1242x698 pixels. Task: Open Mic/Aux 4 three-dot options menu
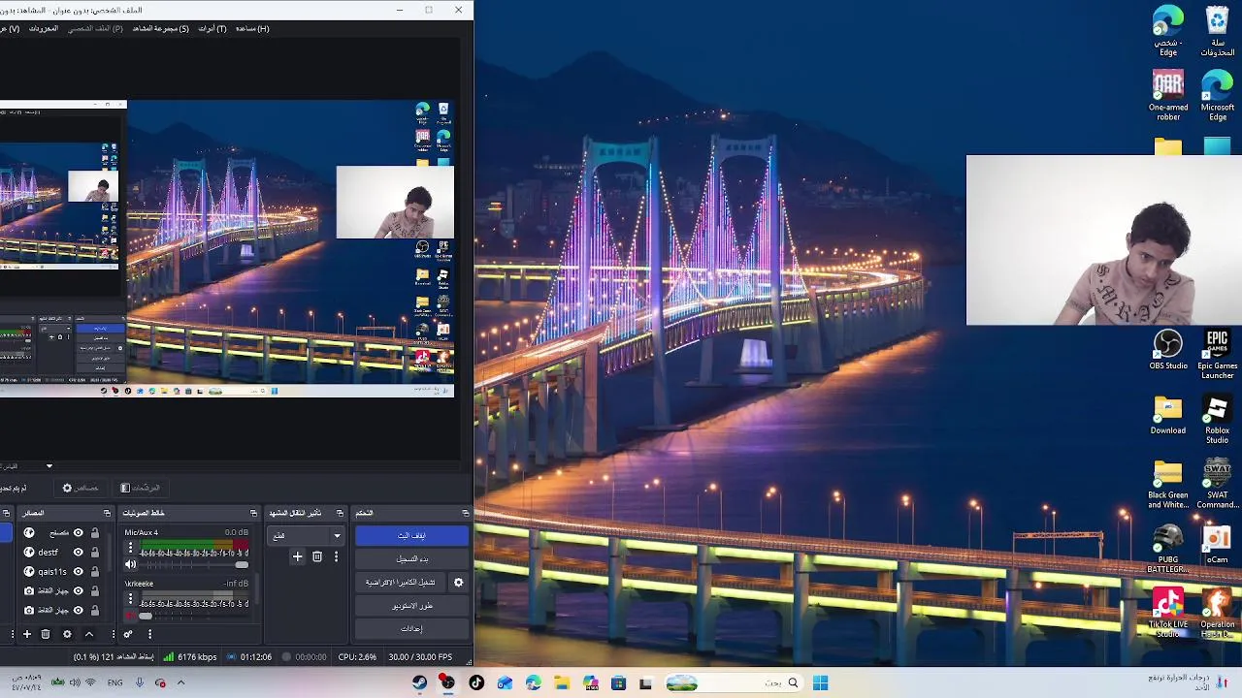[130, 549]
